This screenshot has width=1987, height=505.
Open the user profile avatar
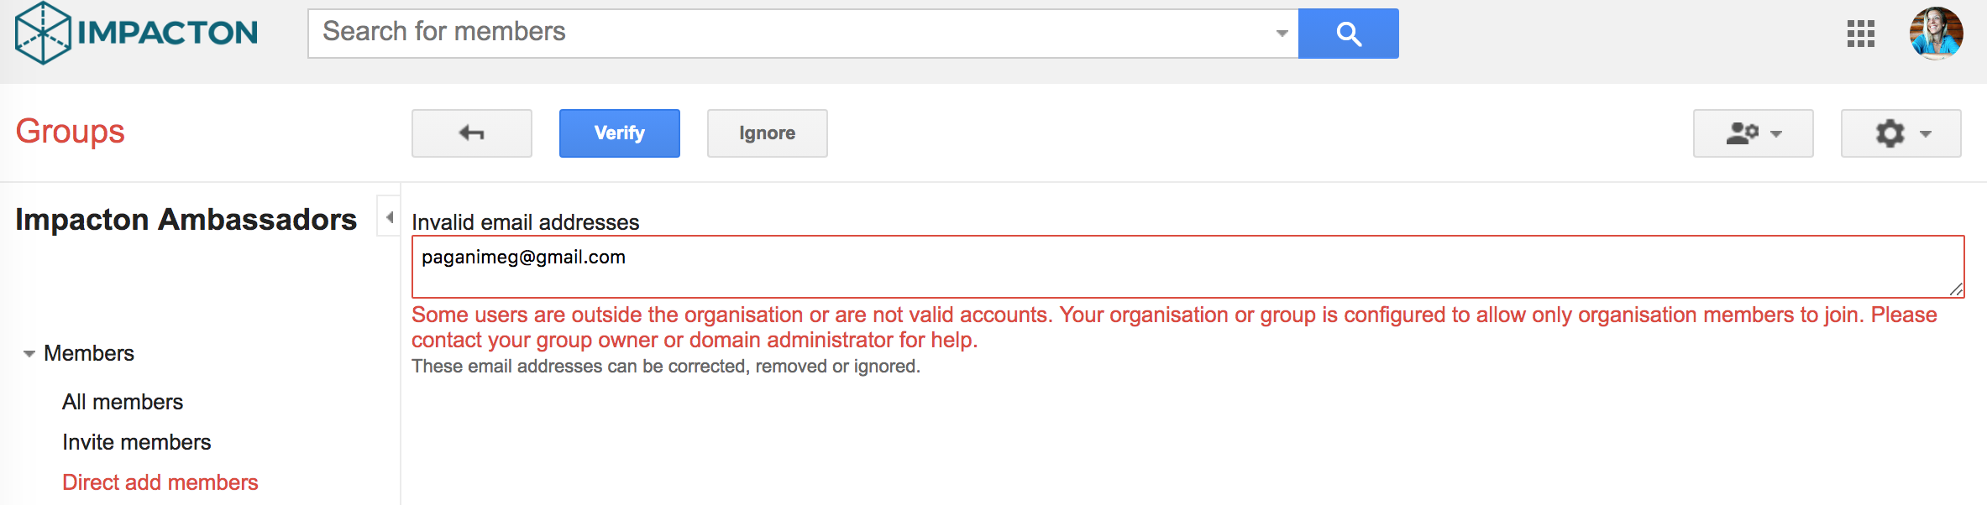pos(1936,34)
